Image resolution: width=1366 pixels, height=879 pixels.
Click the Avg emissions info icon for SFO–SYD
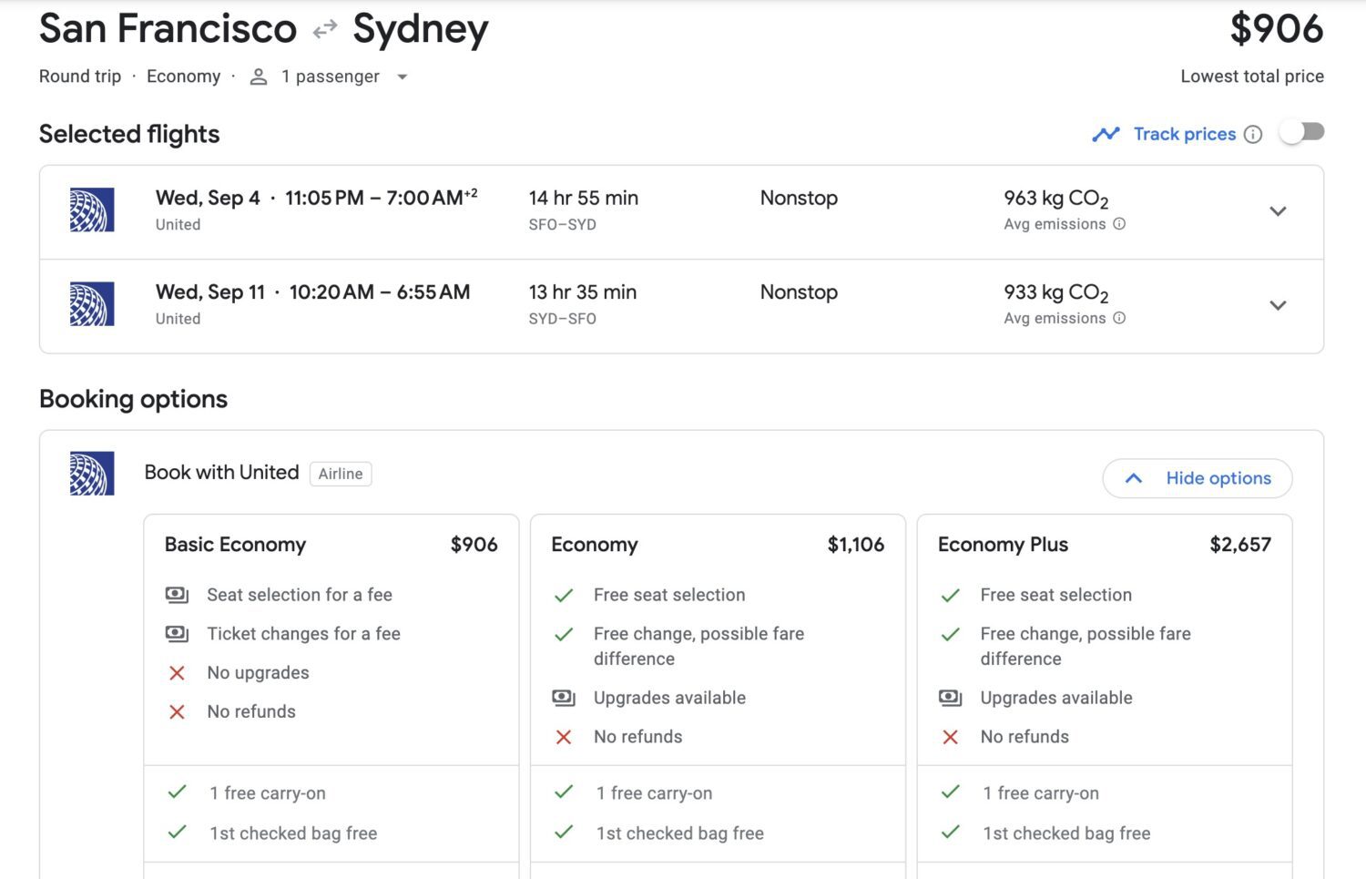[1120, 224]
